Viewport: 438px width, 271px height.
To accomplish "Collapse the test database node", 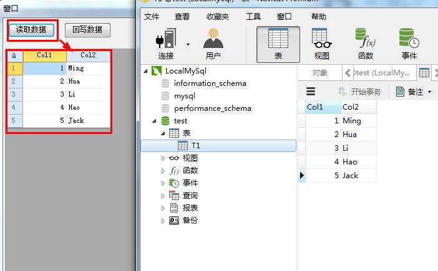I will coord(154,121).
